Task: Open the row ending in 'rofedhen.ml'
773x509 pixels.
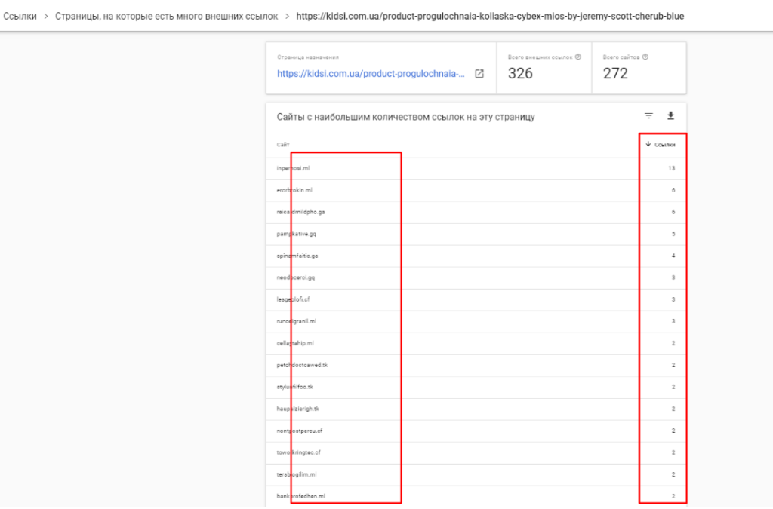Action: (x=301, y=496)
